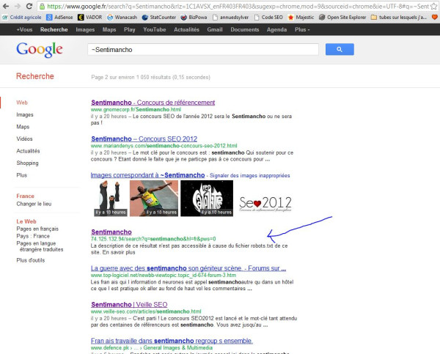This screenshot has height=354, width=440.
Task: Select Vidéos in the left sidebar
Action: pos(24,139)
